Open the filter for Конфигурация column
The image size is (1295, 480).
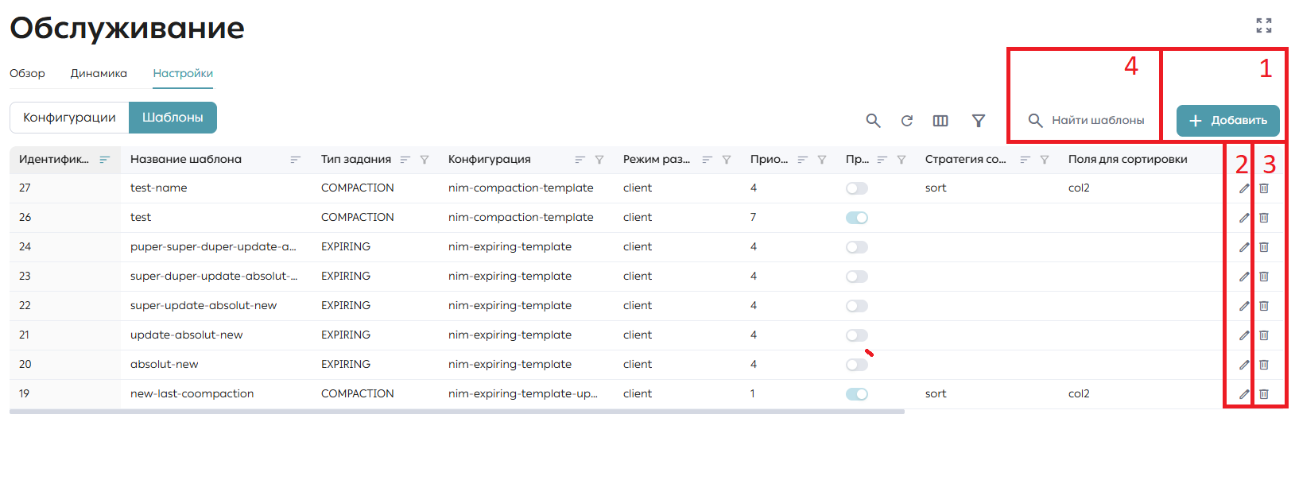click(x=599, y=160)
